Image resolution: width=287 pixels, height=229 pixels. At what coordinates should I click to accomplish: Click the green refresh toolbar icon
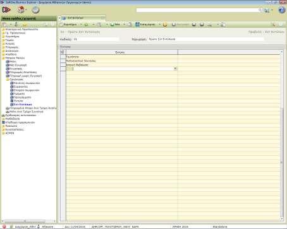click(87, 25)
